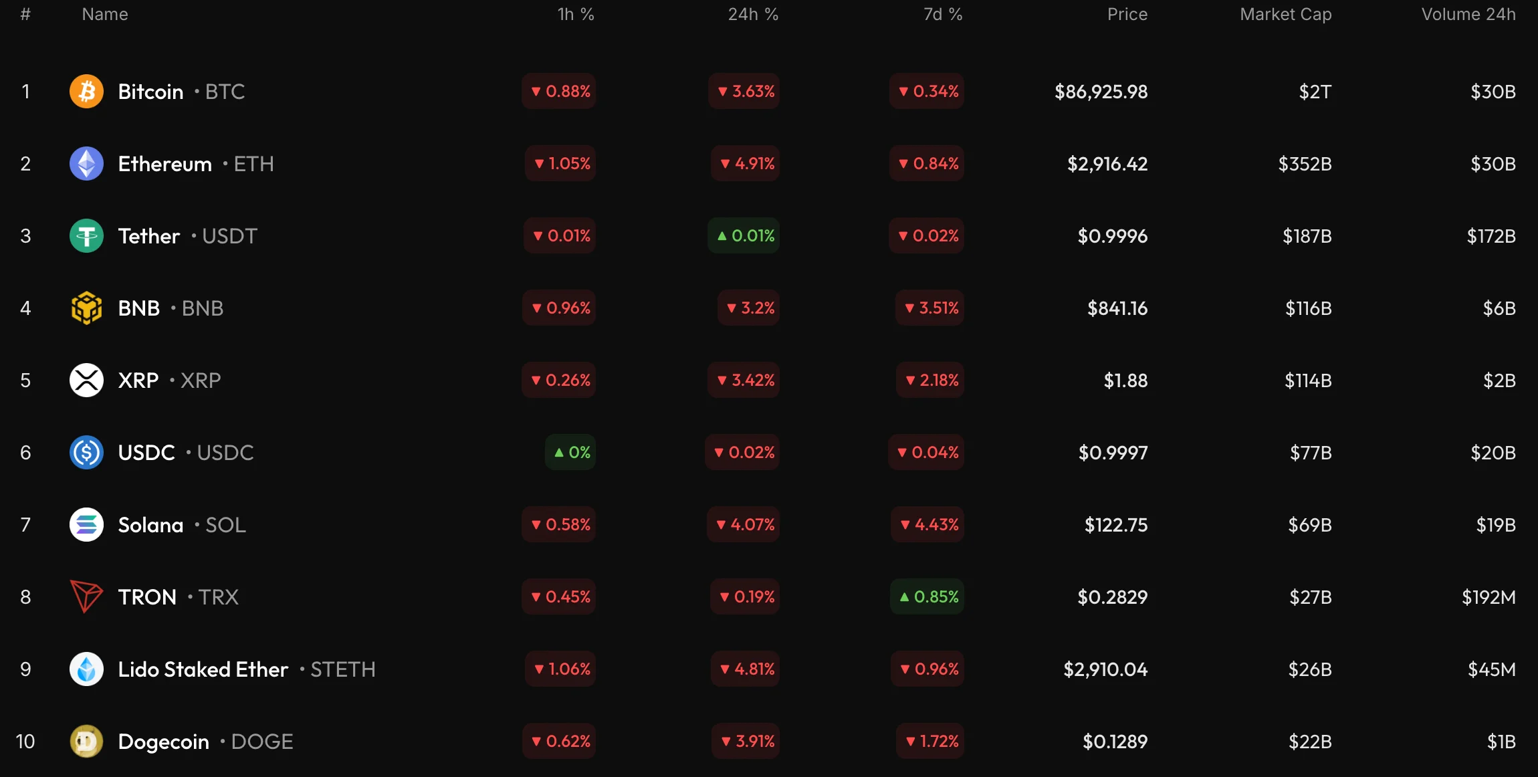Click the Dogecoin dog logo icon
Screen dimensions: 1538x777
coord(86,742)
